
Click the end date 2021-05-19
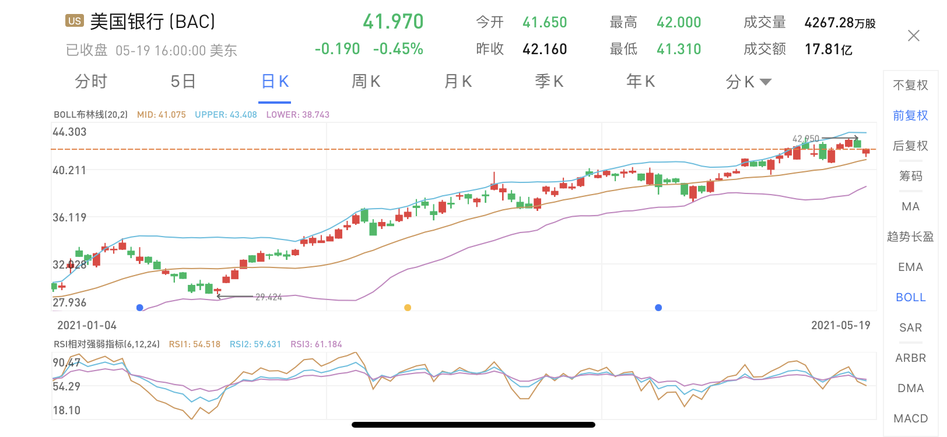tap(841, 325)
